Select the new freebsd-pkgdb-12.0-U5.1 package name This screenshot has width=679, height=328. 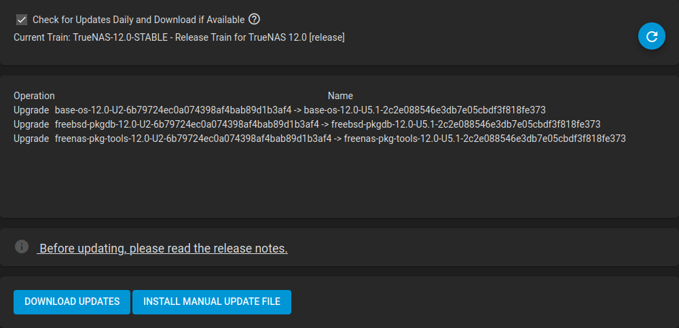coord(466,124)
